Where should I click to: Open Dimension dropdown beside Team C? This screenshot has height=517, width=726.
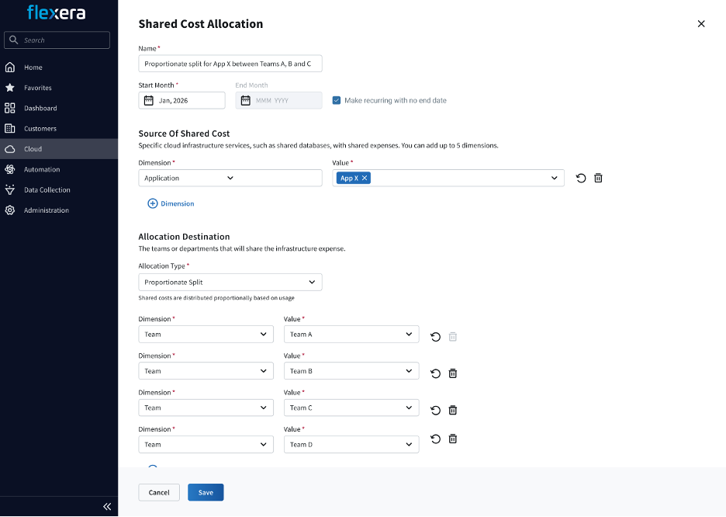206,408
